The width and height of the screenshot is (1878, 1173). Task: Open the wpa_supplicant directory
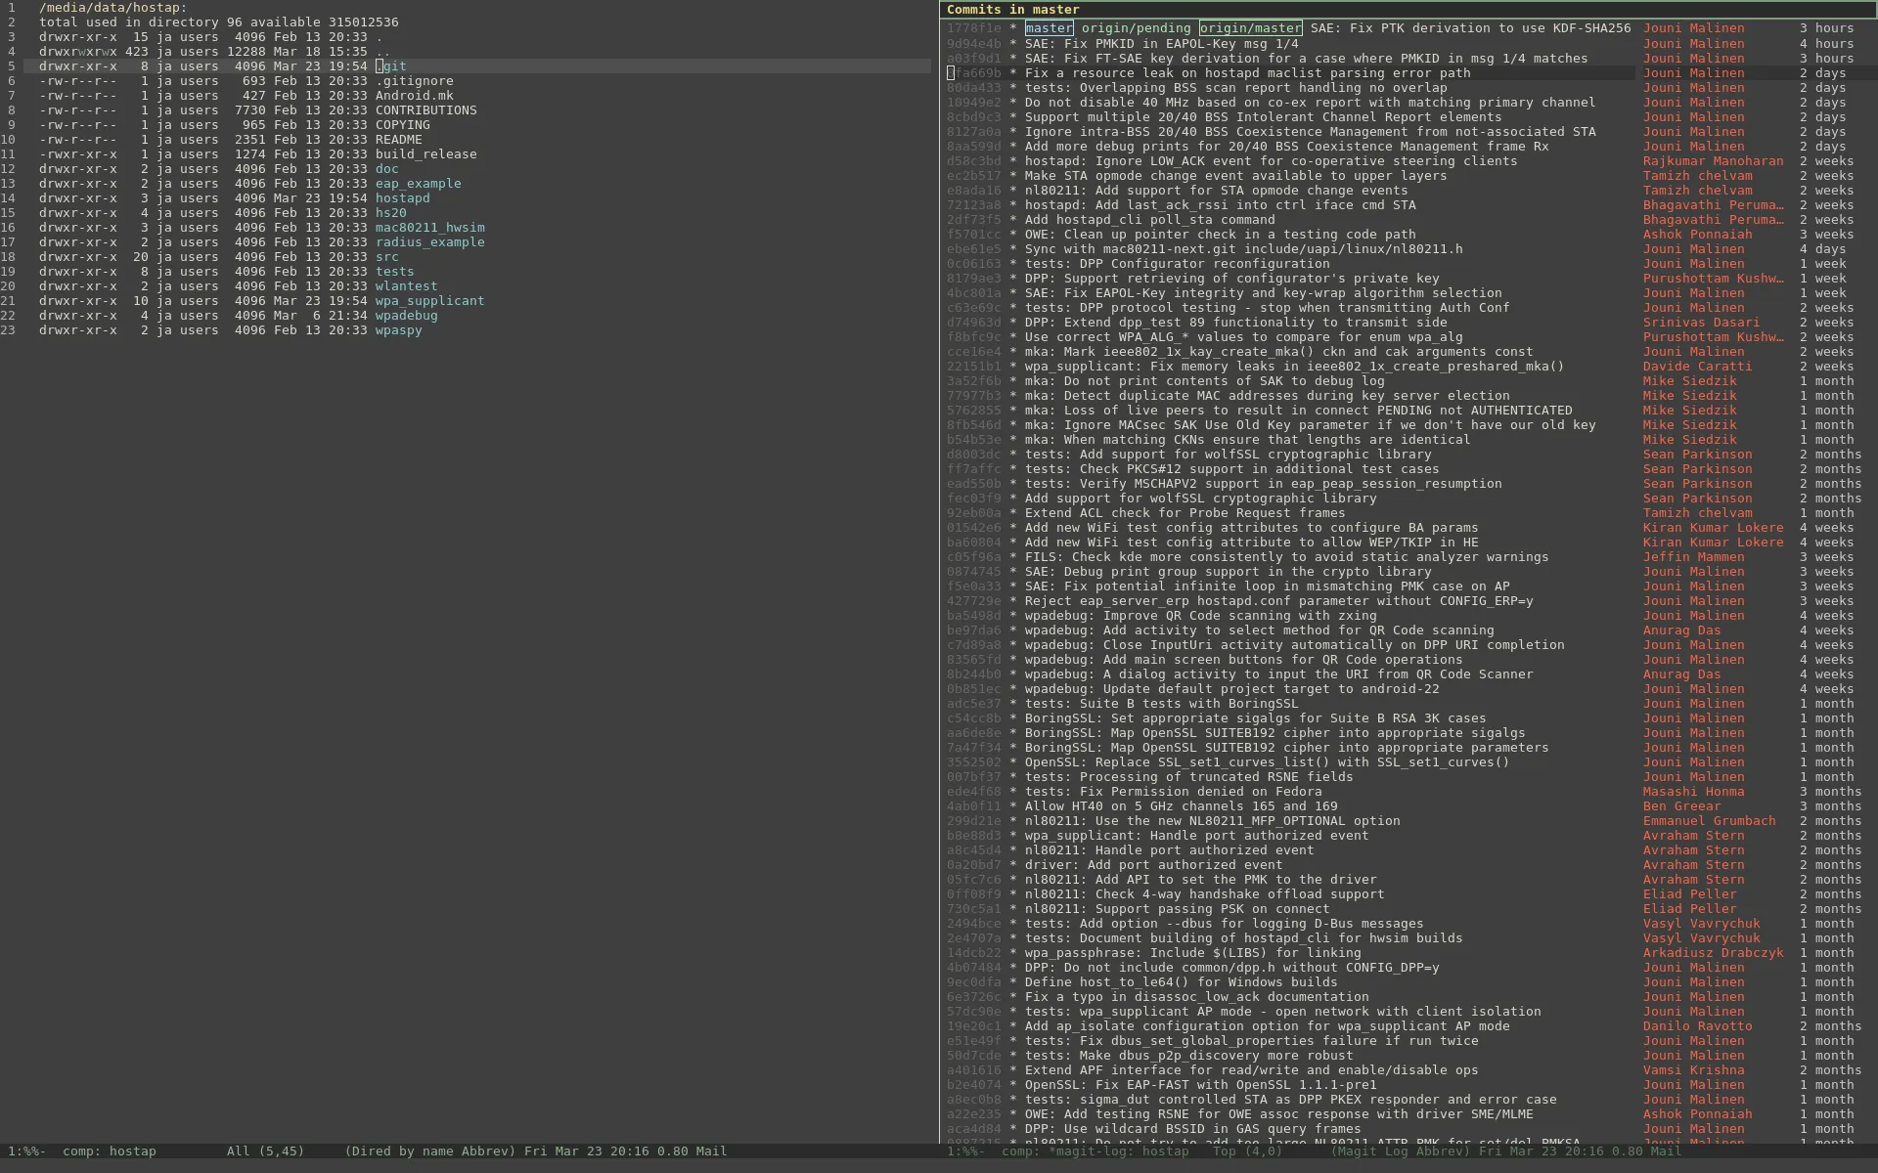pyautogui.click(x=429, y=301)
